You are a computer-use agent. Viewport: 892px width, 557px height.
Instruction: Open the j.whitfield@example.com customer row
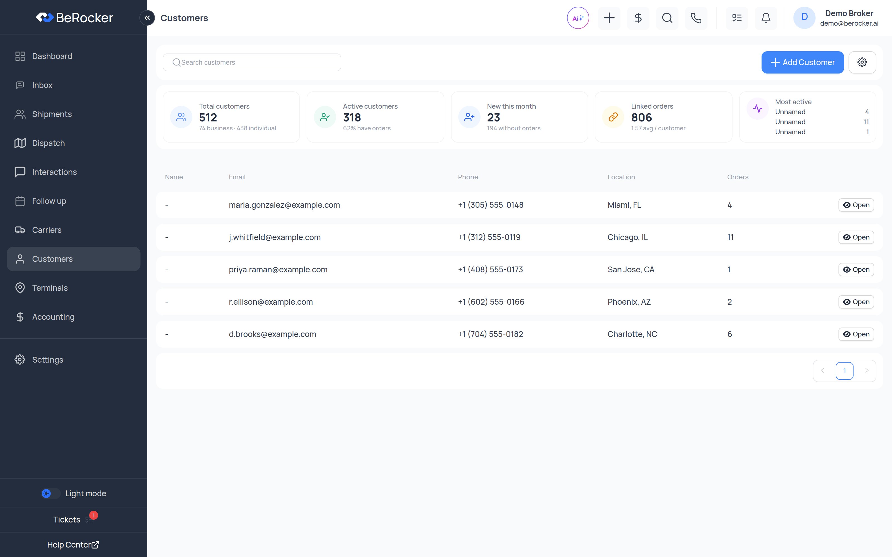pyautogui.click(x=519, y=237)
